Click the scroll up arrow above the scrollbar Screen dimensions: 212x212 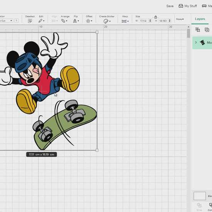coord(188,27)
